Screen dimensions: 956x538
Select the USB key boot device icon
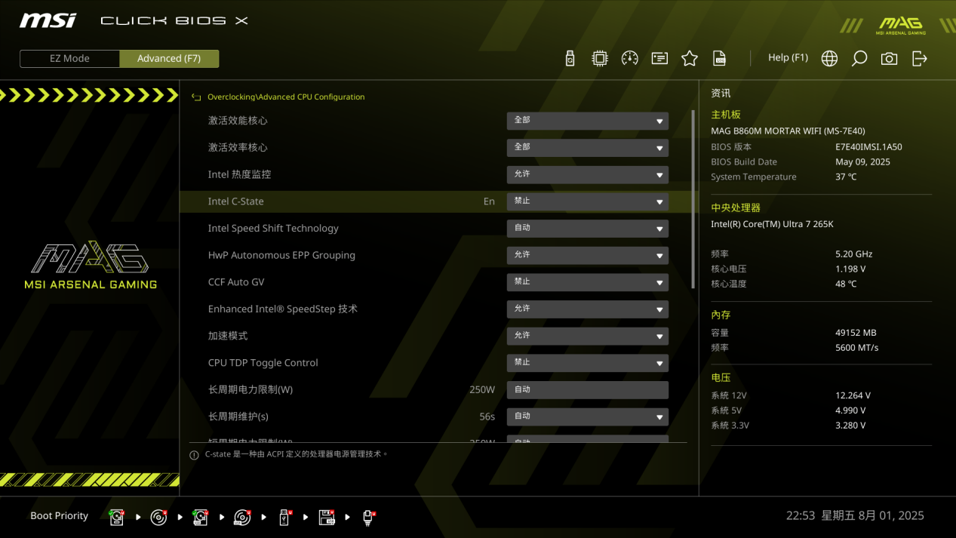pos(284,517)
